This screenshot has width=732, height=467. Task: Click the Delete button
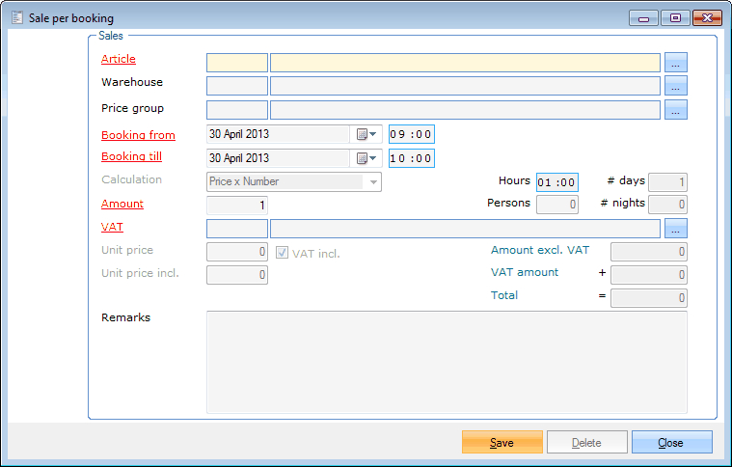pyautogui.click(x=586, y=442)
